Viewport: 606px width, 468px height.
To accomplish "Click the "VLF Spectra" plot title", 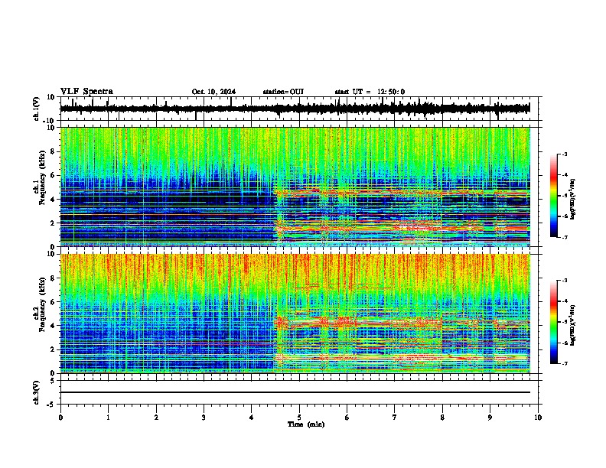I will click(x=86, y=92).
